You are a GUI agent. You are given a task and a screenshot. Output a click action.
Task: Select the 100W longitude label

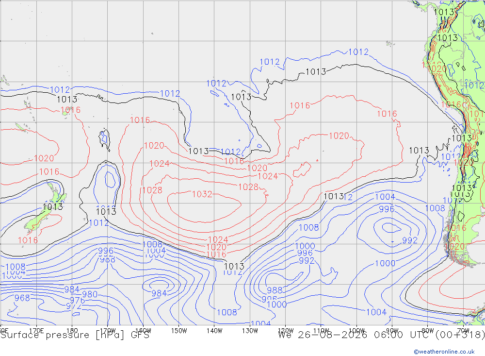coord(356,330)
